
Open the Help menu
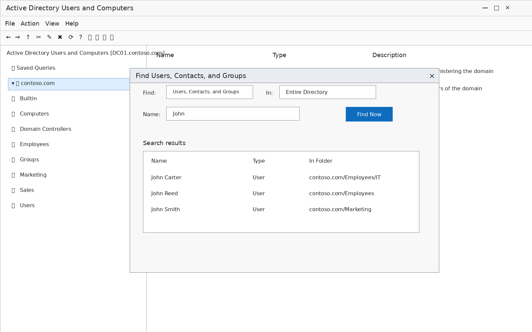pyautogui.click(x=72, y=24)
